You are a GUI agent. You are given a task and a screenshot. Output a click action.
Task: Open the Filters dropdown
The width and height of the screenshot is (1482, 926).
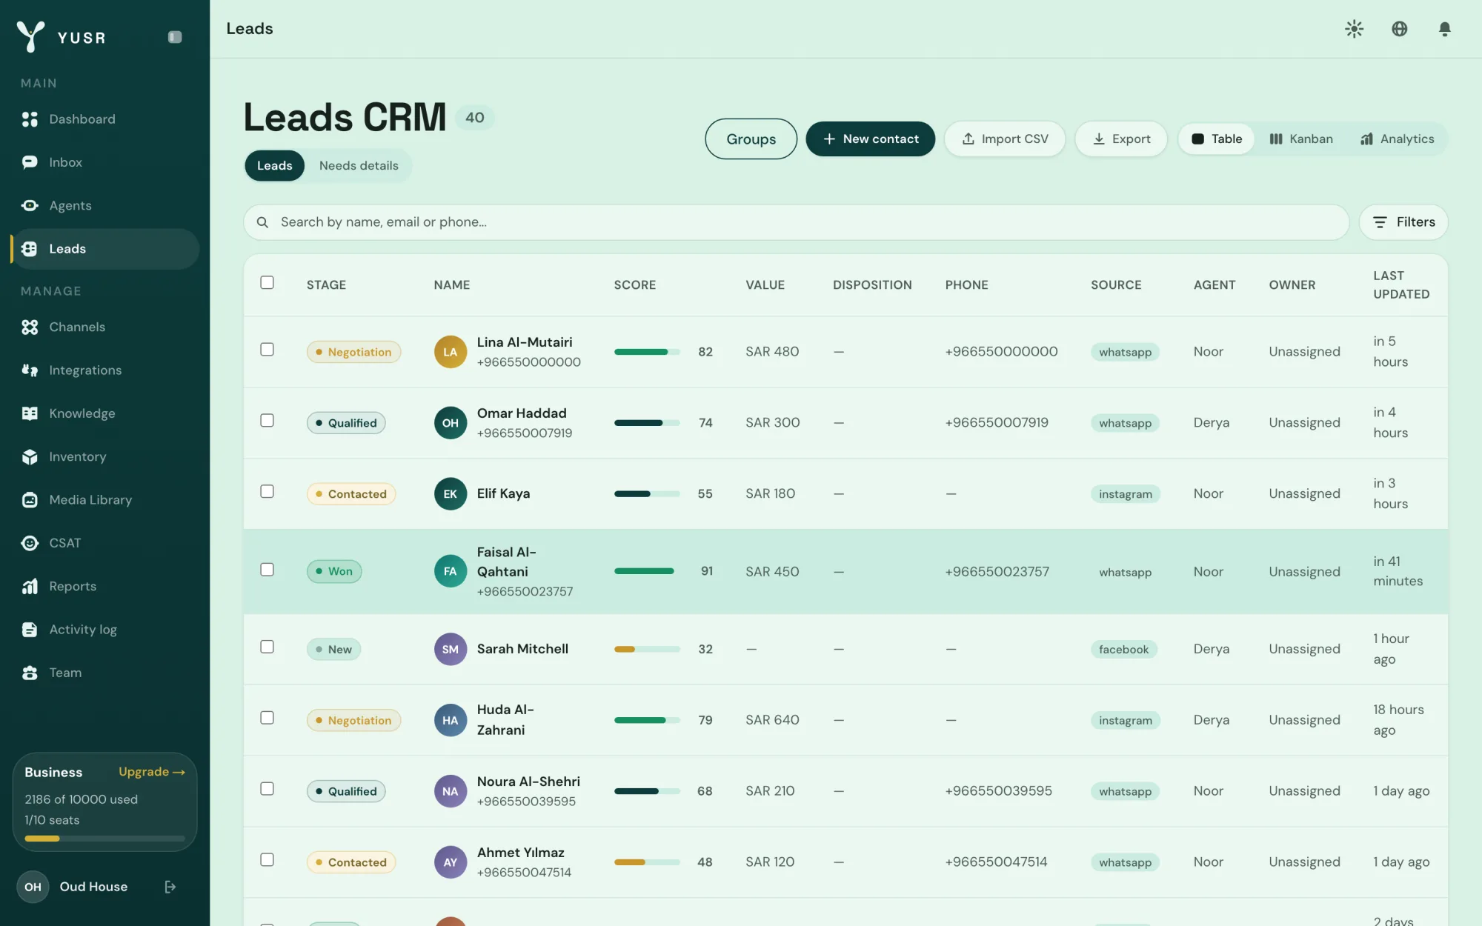point(1403,222)
